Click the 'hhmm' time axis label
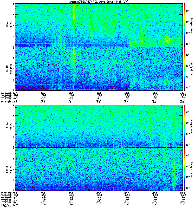This screenshot has height=208, width=195. (4, 204)
